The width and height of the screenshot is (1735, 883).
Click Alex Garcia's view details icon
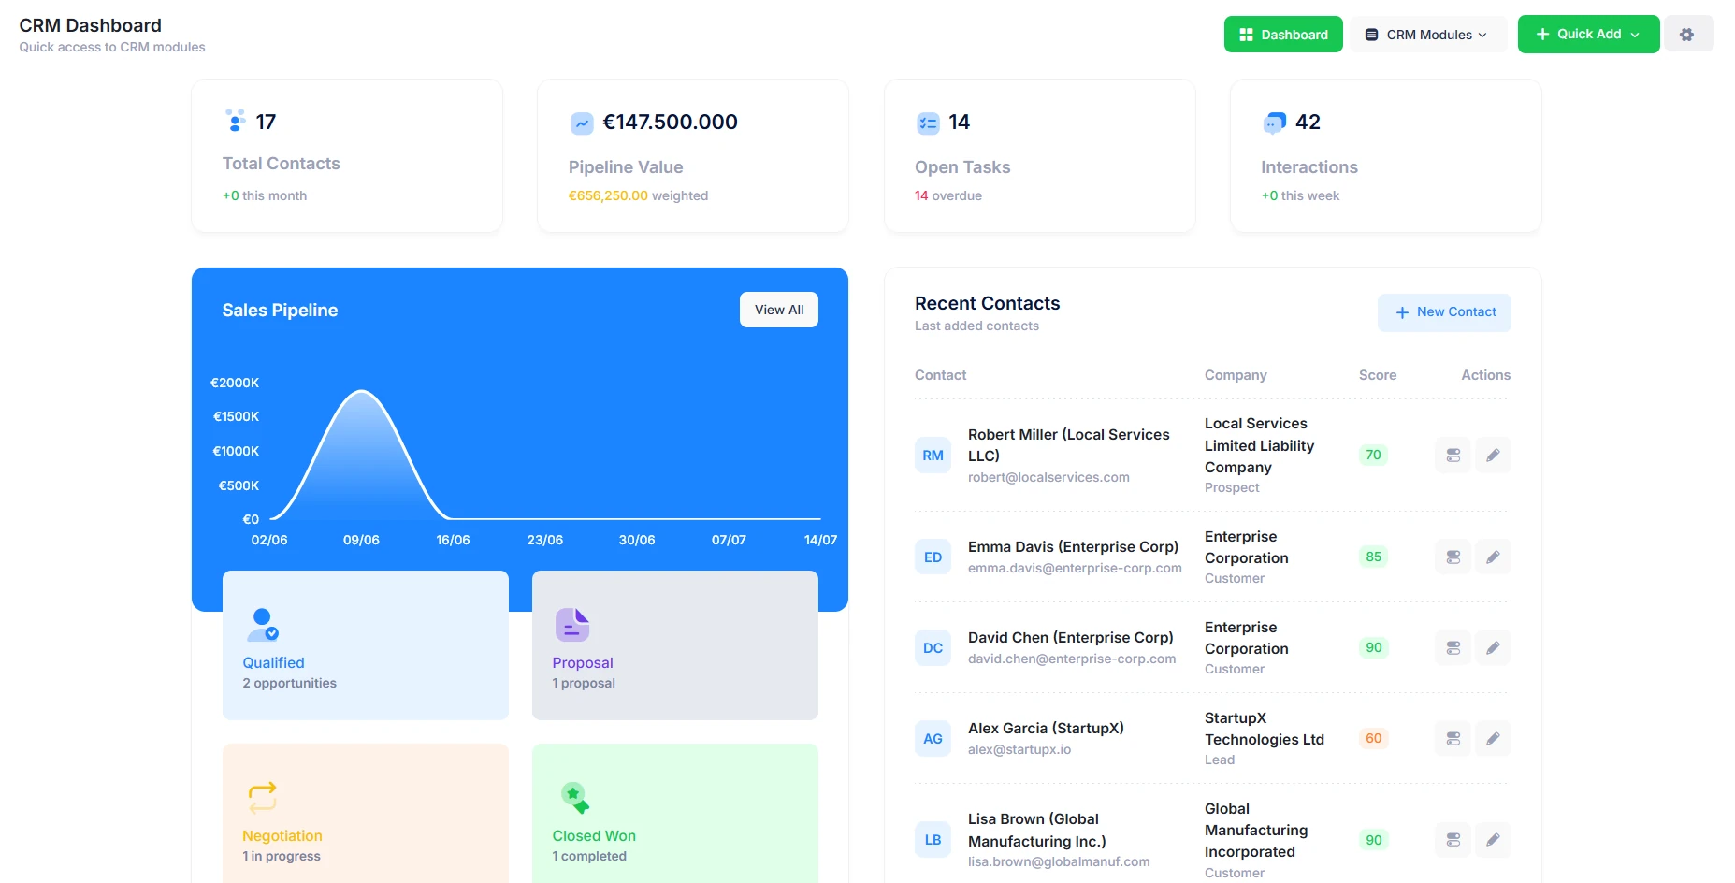coord(1453,739)
